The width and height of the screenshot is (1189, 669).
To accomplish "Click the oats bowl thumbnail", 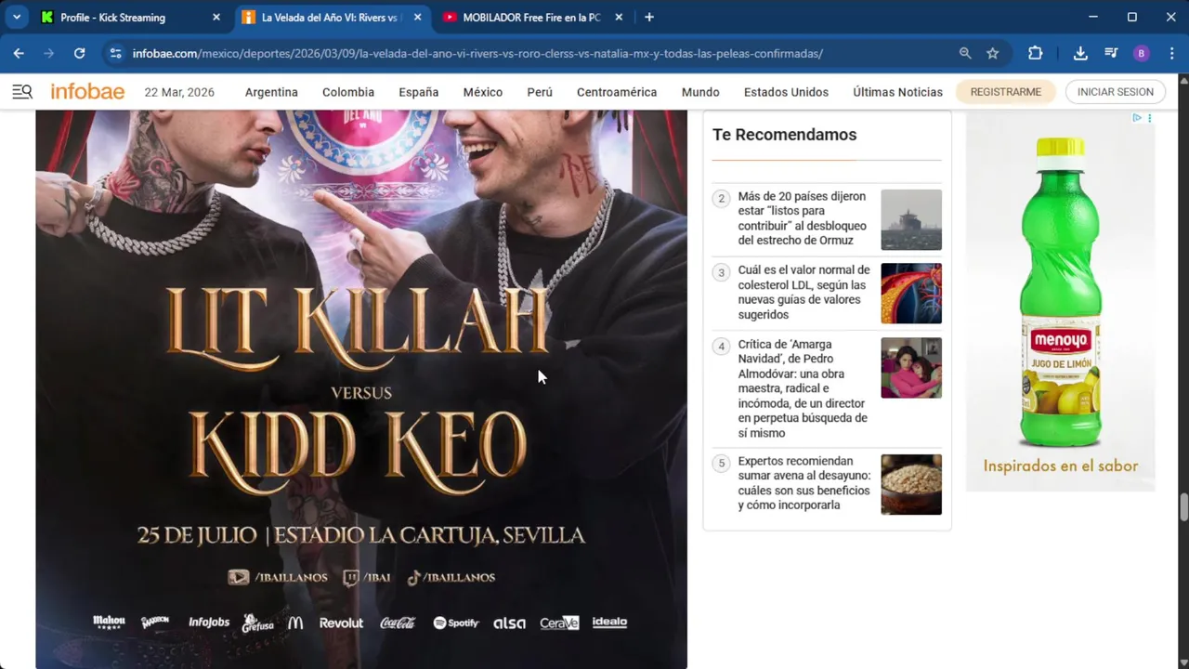I will click(x=911, y=484).
